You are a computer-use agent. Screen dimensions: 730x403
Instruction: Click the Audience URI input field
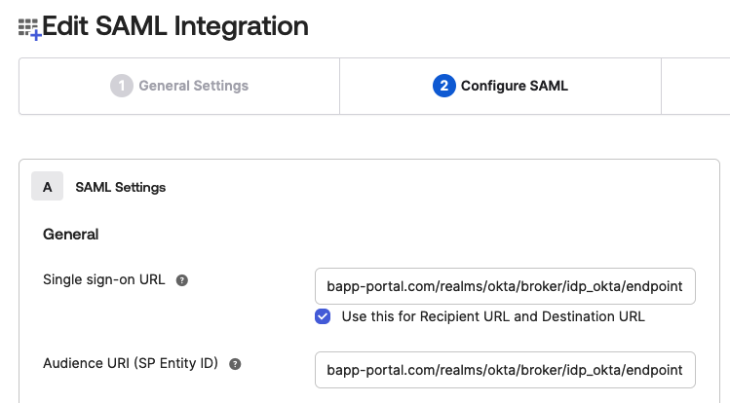click(505, 370)
